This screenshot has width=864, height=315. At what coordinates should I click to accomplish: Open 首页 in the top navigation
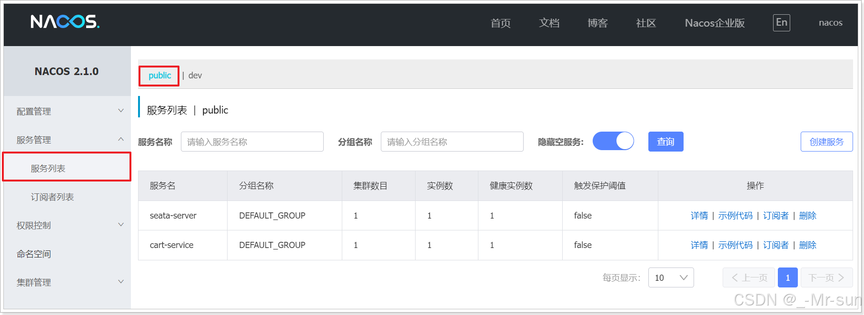(x=500, y=23)
